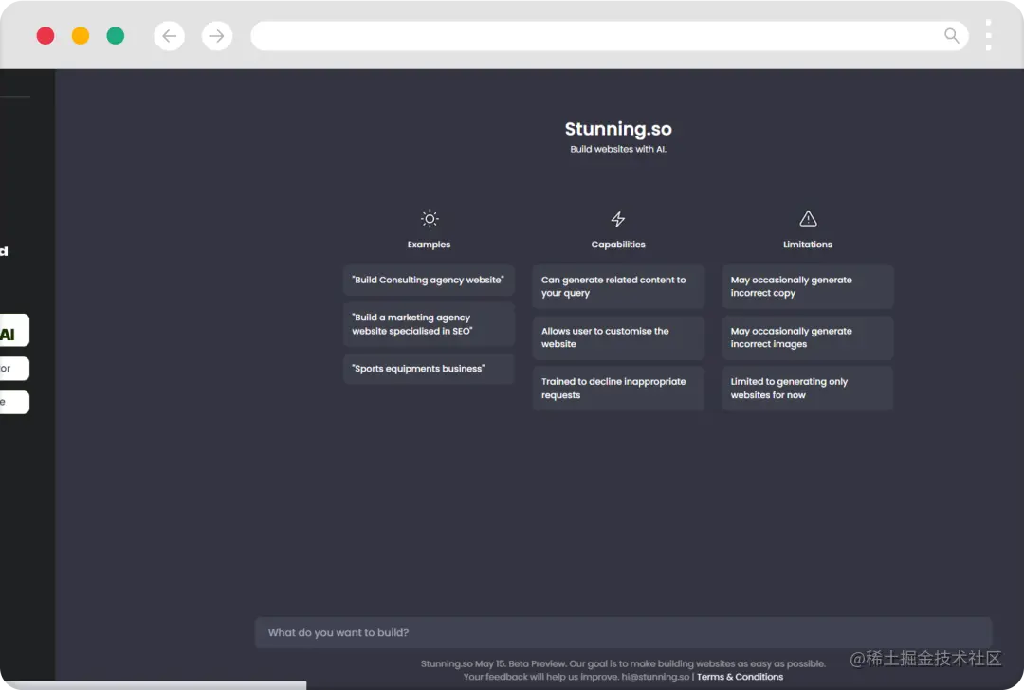The height and width of the screenshot is (690, 1024).
Task: Click the search magnifier icon in address bar
Action: (952, 36)
